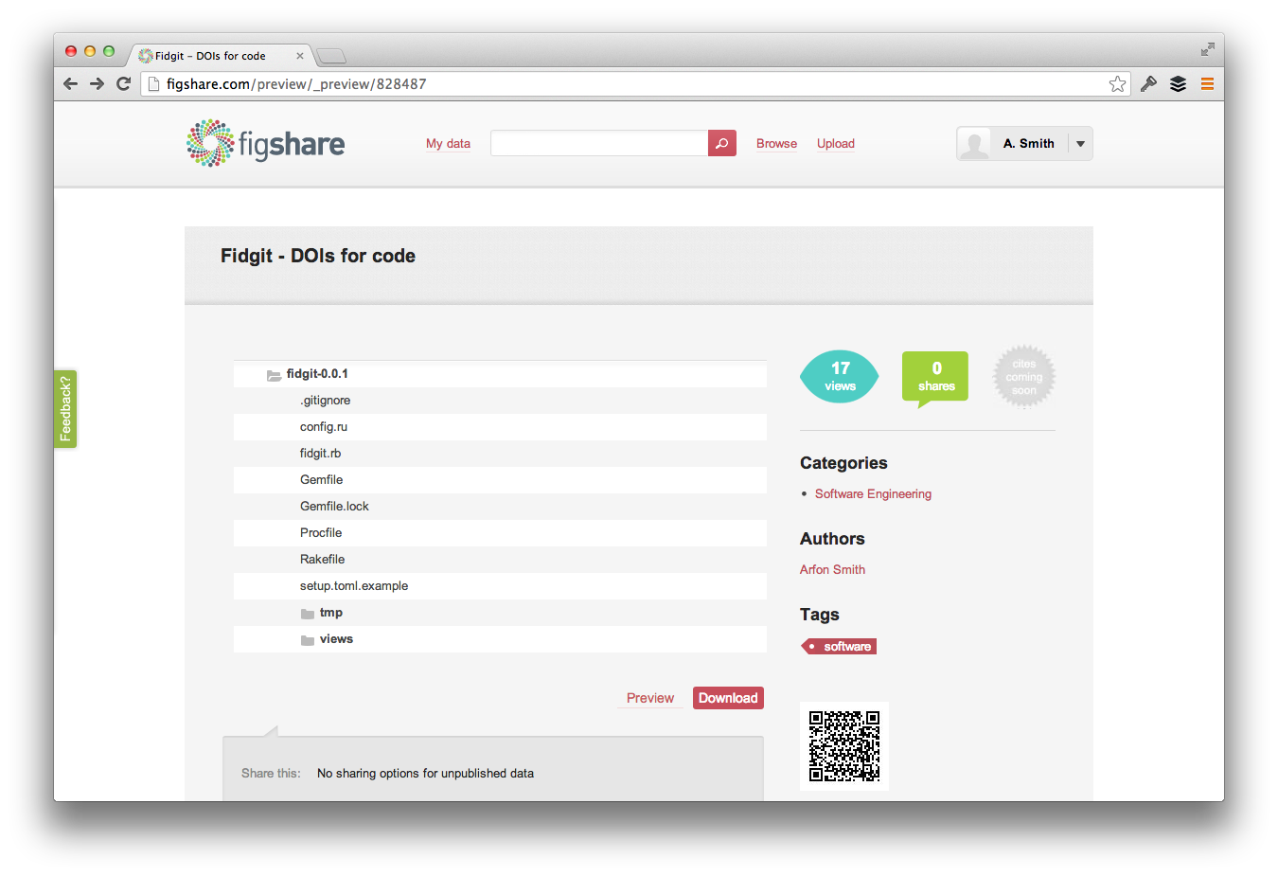The width and height of the screenshot is (1278, 876).
Task: Click the Preview link
Action: point(650,698)
